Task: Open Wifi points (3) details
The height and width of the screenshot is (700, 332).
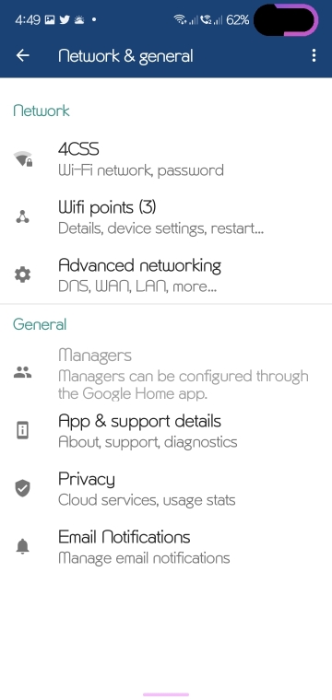Action: tap(166, 217)
